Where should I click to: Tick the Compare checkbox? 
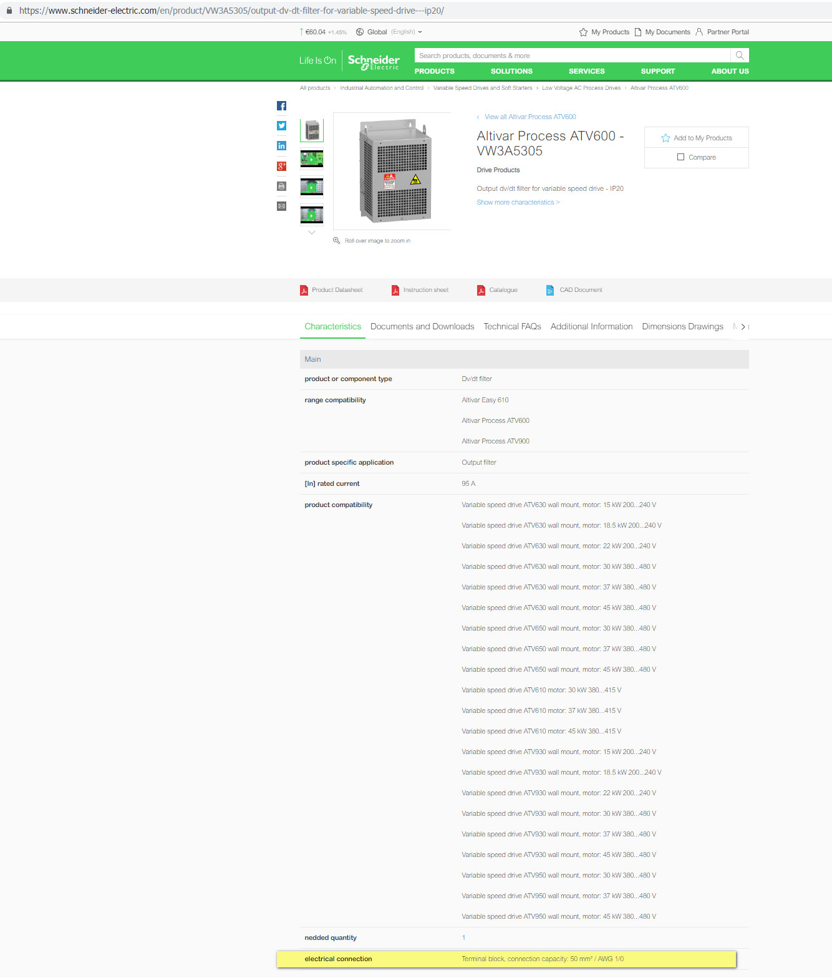tap(681, 157)
